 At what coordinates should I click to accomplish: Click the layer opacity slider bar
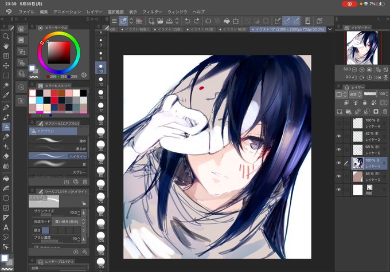(x=370, y=94)
